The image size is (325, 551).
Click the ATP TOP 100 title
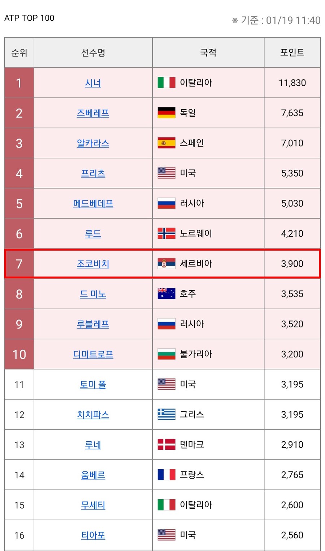(29, 18)
